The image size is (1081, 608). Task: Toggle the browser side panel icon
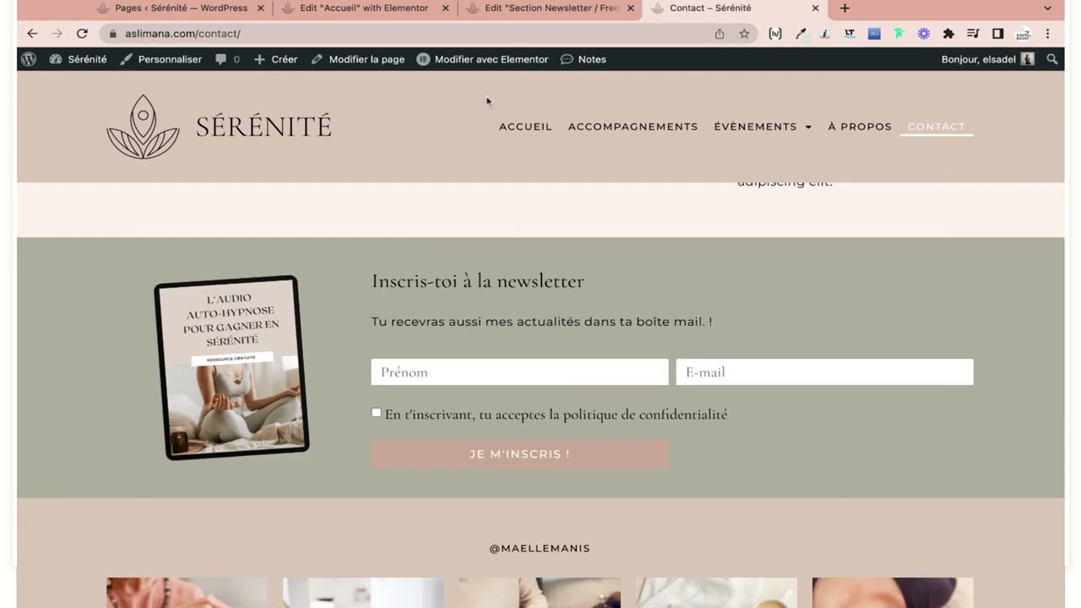coord(997,34)
